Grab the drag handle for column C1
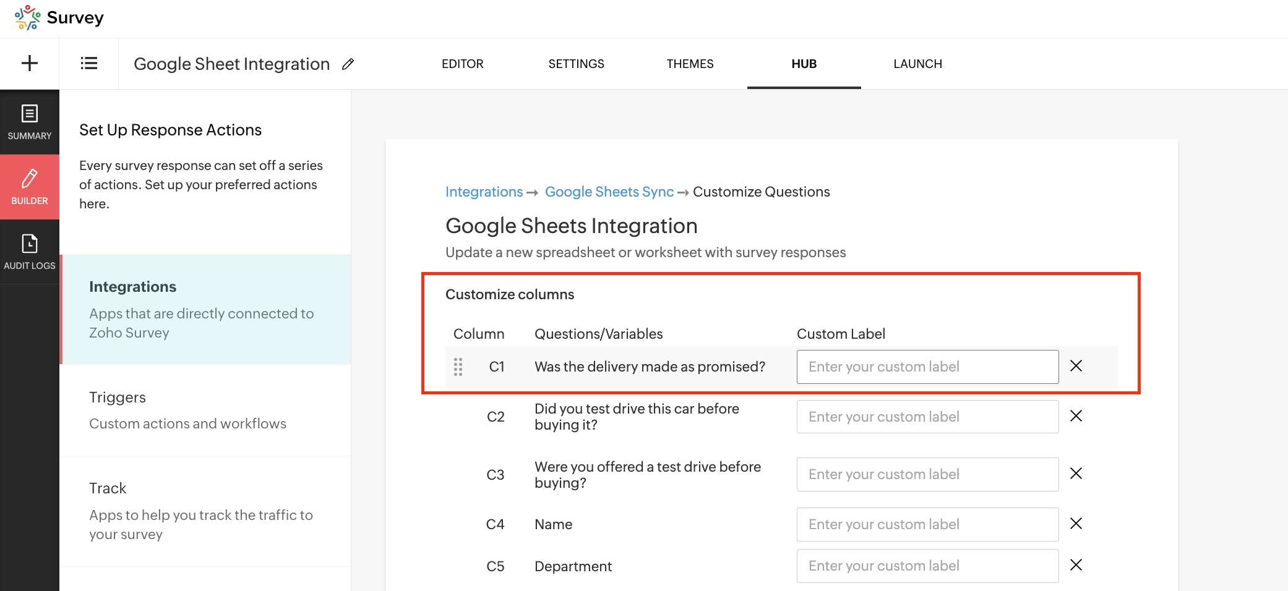Image resolution: width=1288 pixels, height=591 pixels. point(458,367)
